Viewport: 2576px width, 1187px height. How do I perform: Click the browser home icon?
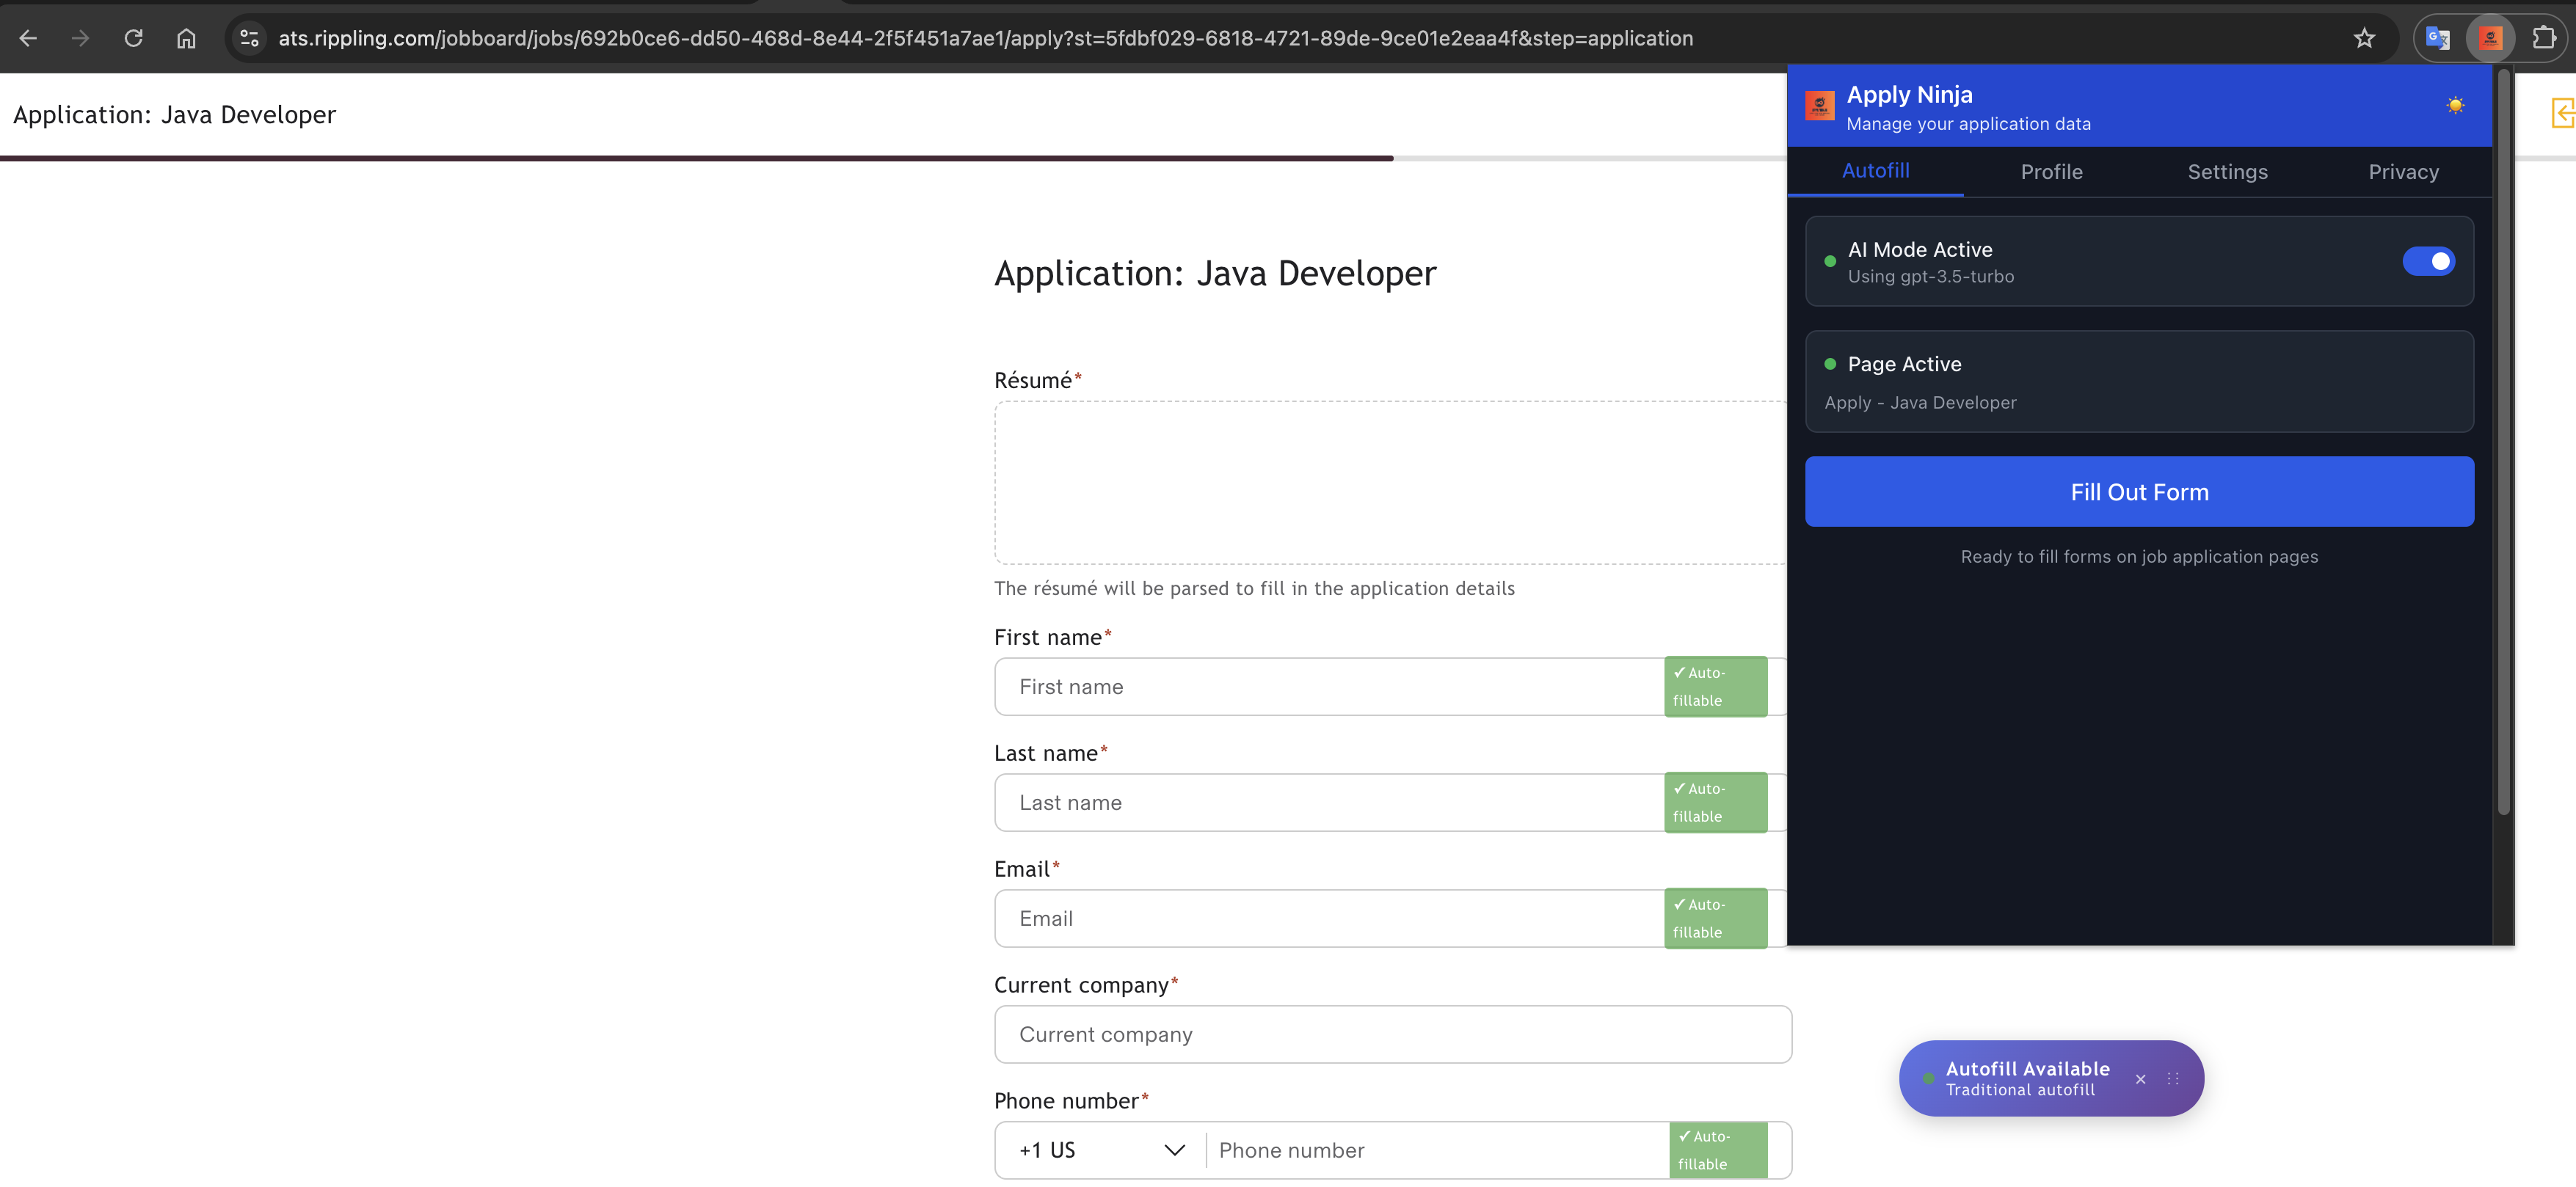[186, 38]
